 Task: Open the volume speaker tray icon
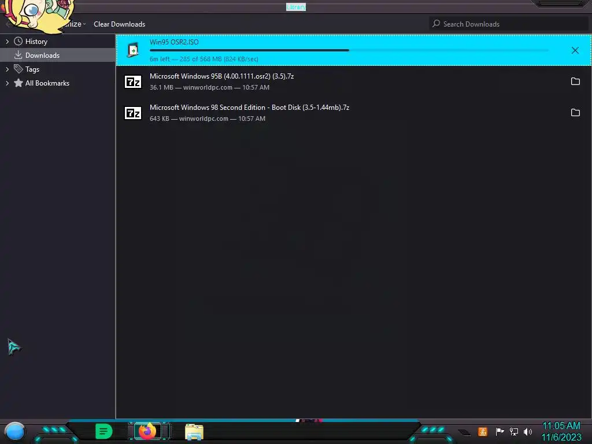(x=528, y=431)
